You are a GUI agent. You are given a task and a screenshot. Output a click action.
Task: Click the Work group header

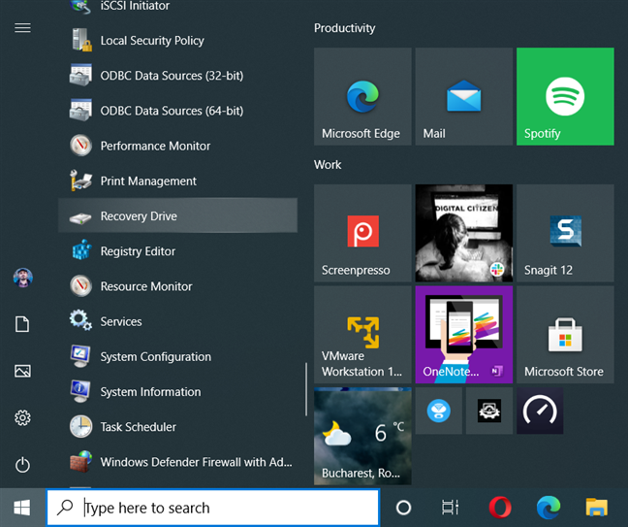pos(328,165)
